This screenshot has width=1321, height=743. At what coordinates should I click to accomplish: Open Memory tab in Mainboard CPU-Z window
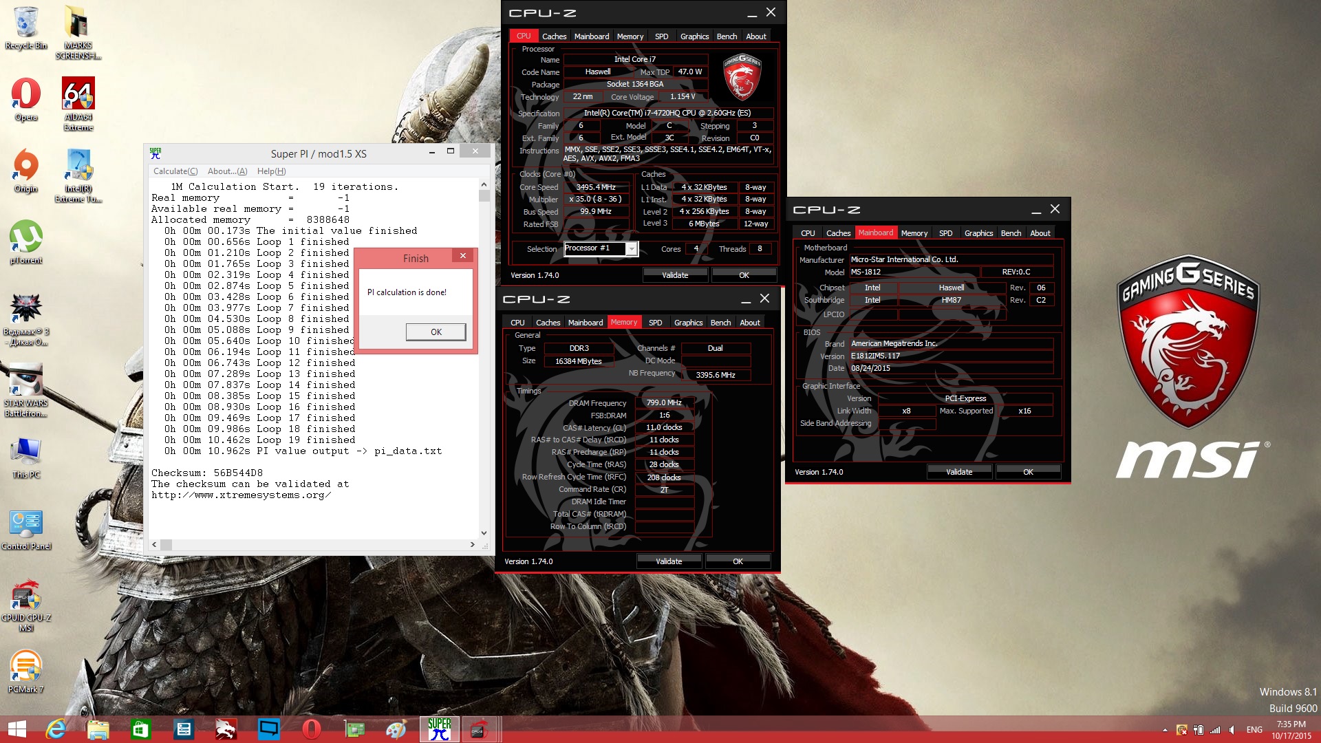(x=914, y=233)
